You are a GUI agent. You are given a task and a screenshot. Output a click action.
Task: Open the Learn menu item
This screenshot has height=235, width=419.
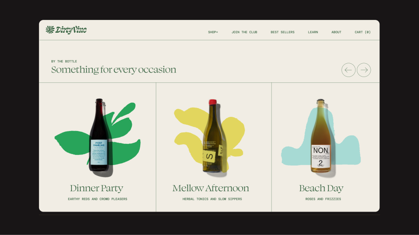click(313, 32)
